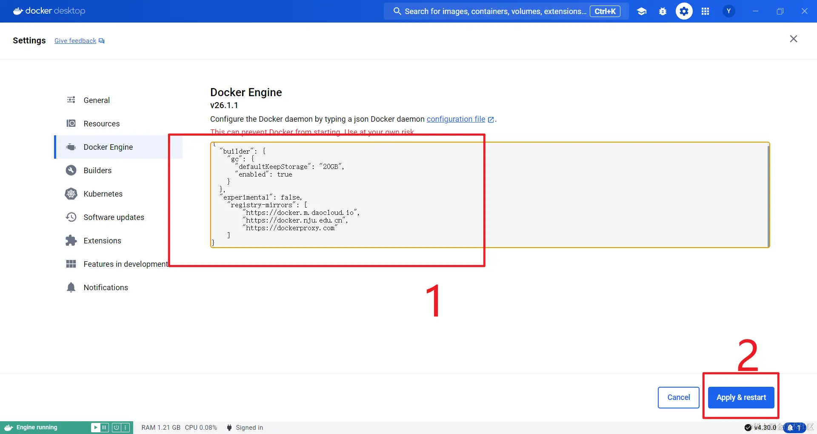Click the search magnifier icon
Viewport: 817px width, 434px height.
tap(397, 11)
